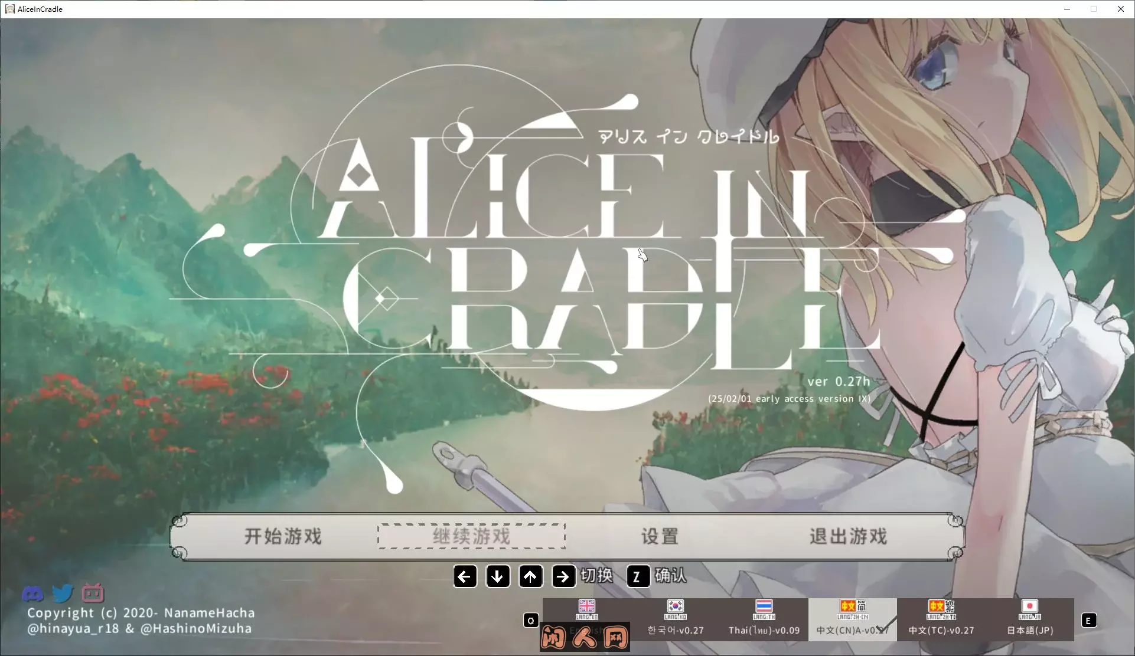Click the Q key indicator beside the language bar

(530, 620)
